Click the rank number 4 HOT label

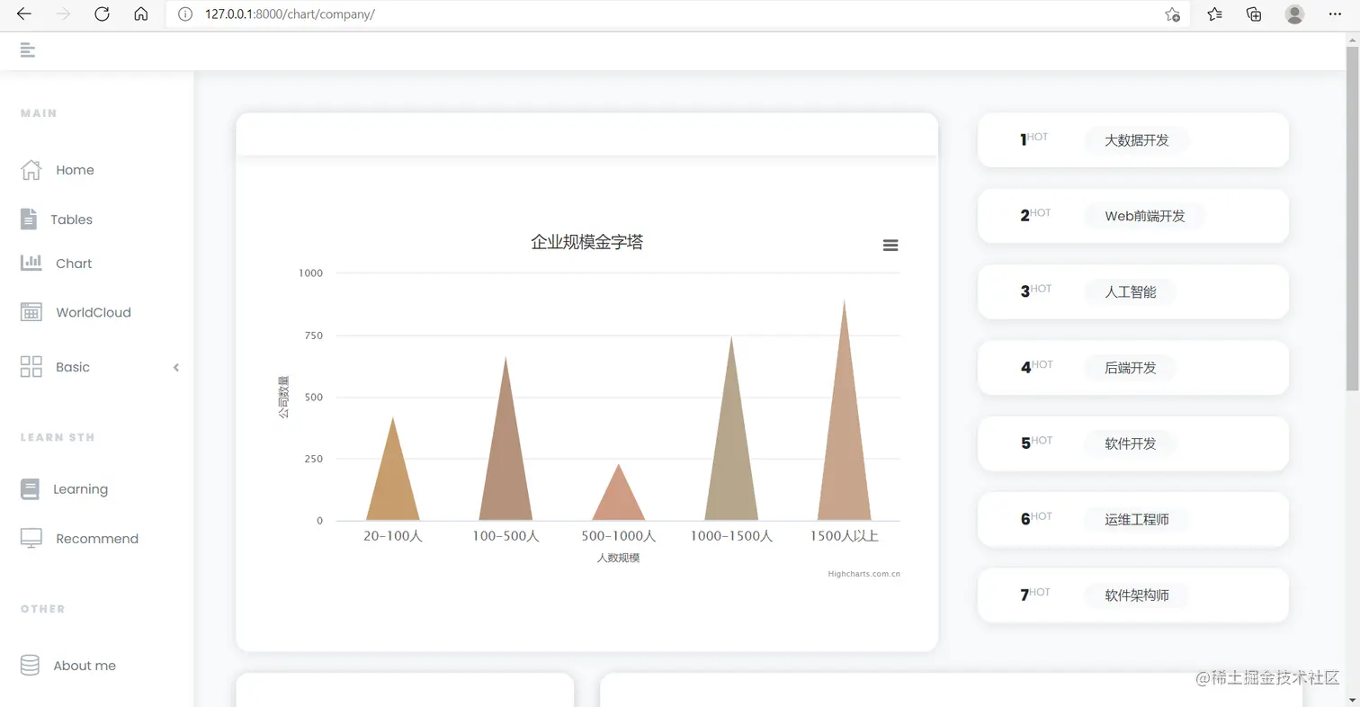pyautogui.click(x=1037, y=367)
